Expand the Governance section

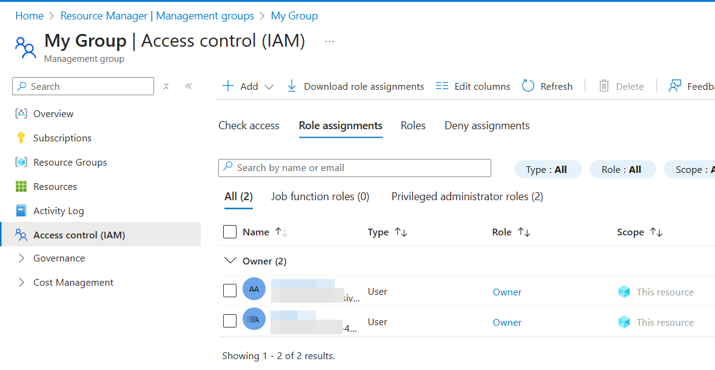tap(21, 258)
